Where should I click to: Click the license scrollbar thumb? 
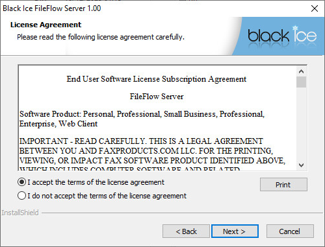[x=301, y=82]
